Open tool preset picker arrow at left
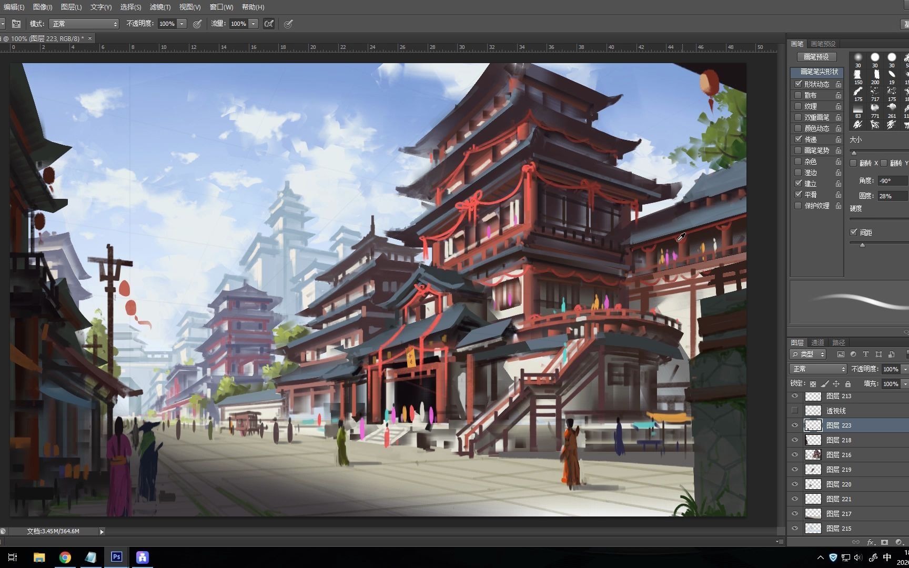The width and height of the screenshot is (909, 568). [3, 24]
